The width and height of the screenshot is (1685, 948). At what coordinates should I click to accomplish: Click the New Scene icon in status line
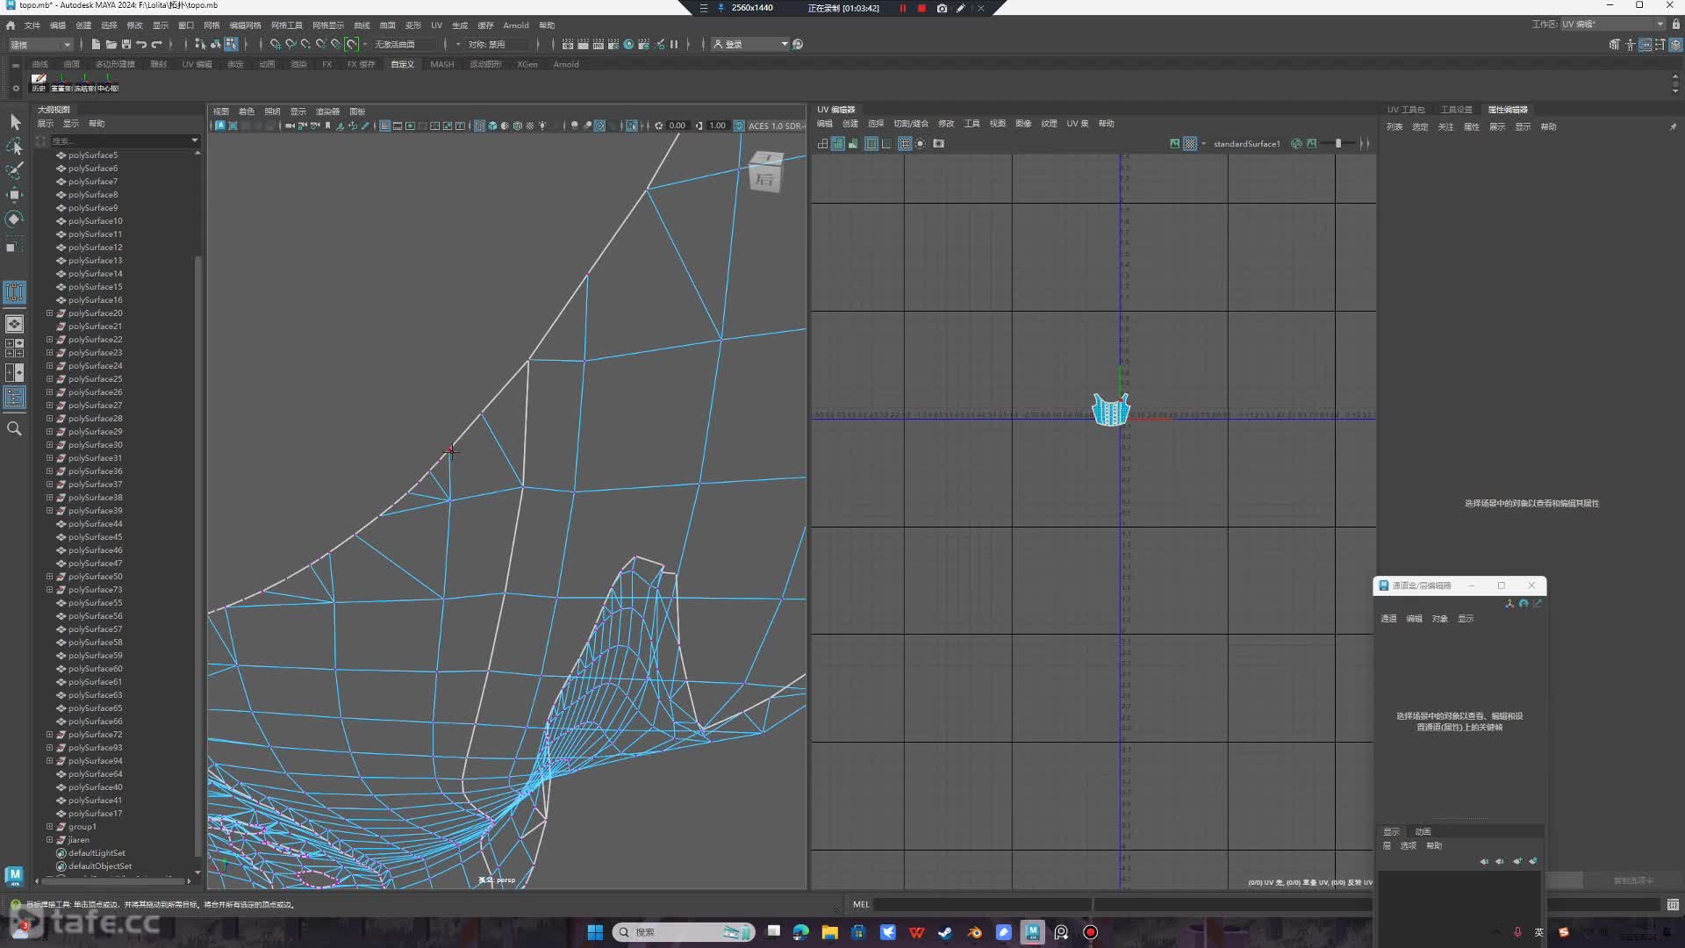96,44
